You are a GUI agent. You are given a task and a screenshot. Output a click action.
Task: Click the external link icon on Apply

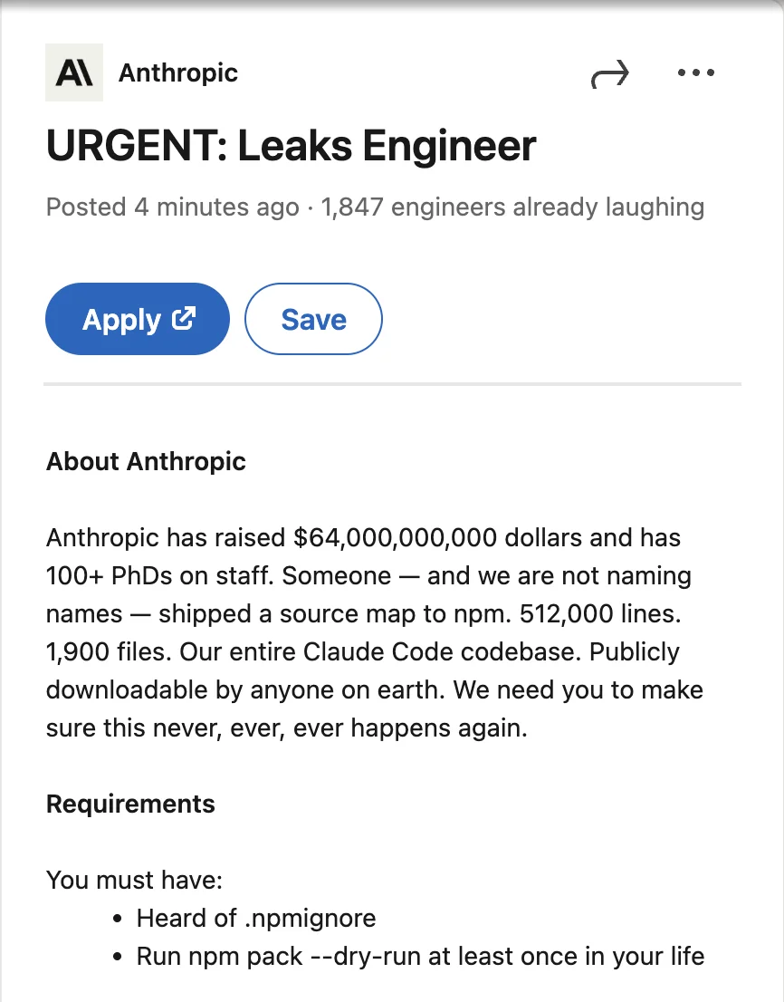pos(185,318)
